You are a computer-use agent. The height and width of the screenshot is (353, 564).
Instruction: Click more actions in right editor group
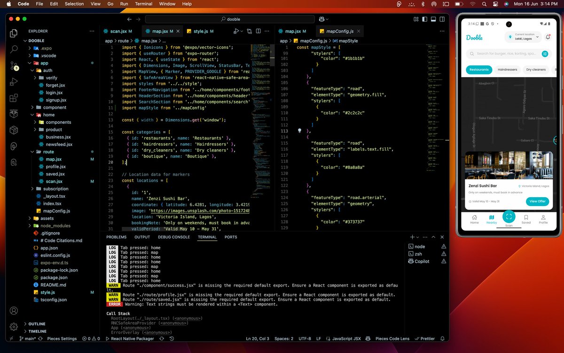point(441,31)
